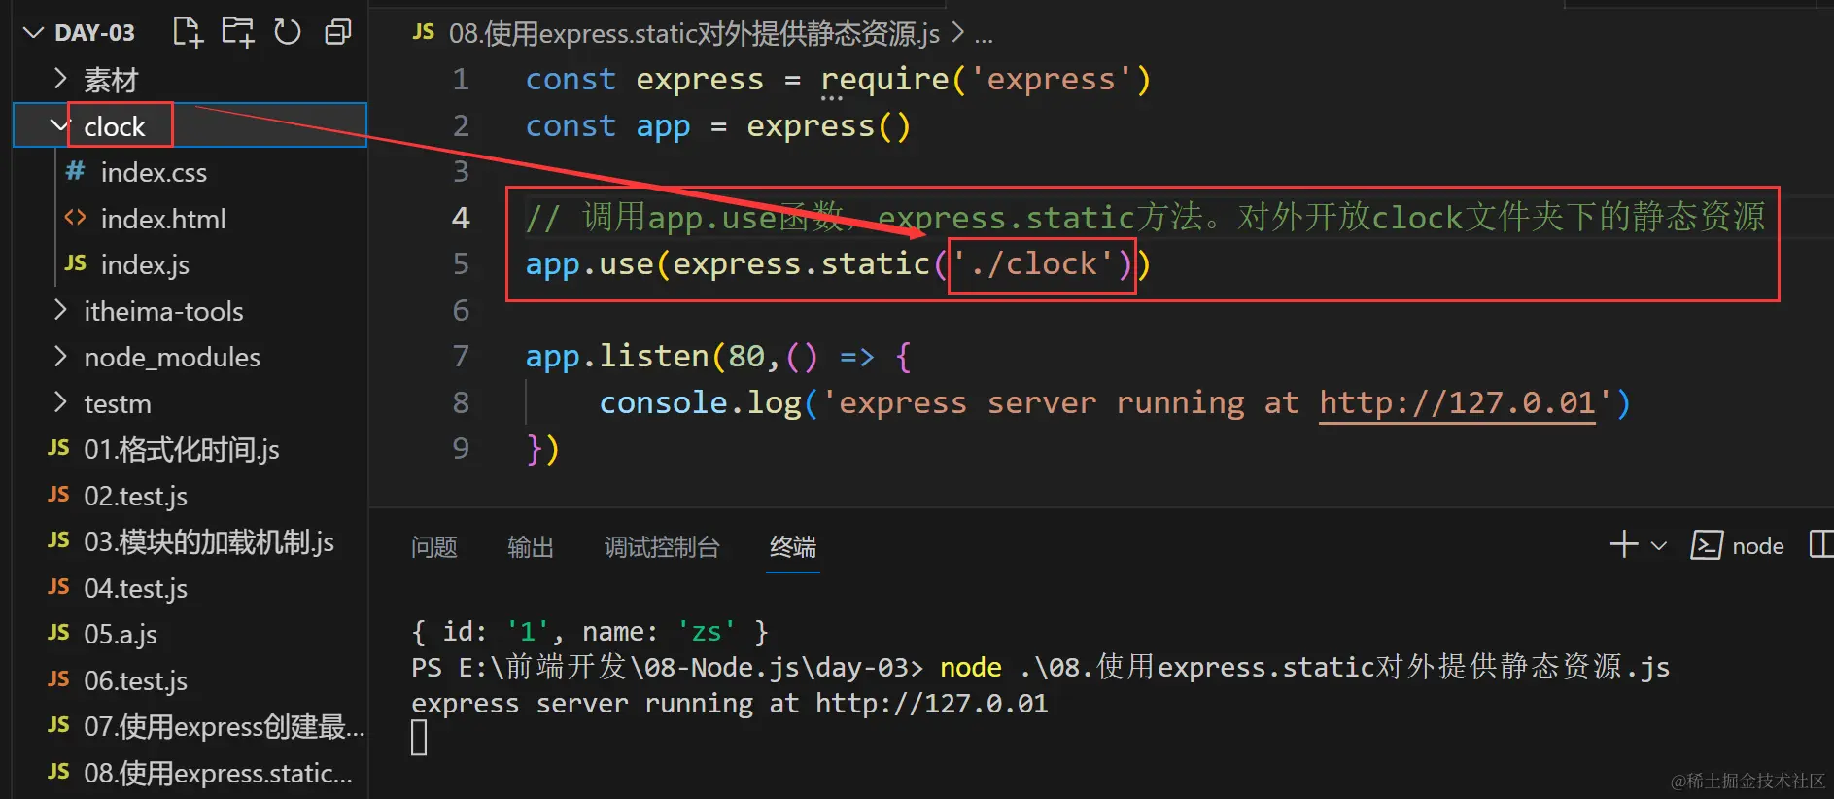Screen dimensions: 1834x799
Task: Select the 终端 panel tab
Action: click(793, 547)
